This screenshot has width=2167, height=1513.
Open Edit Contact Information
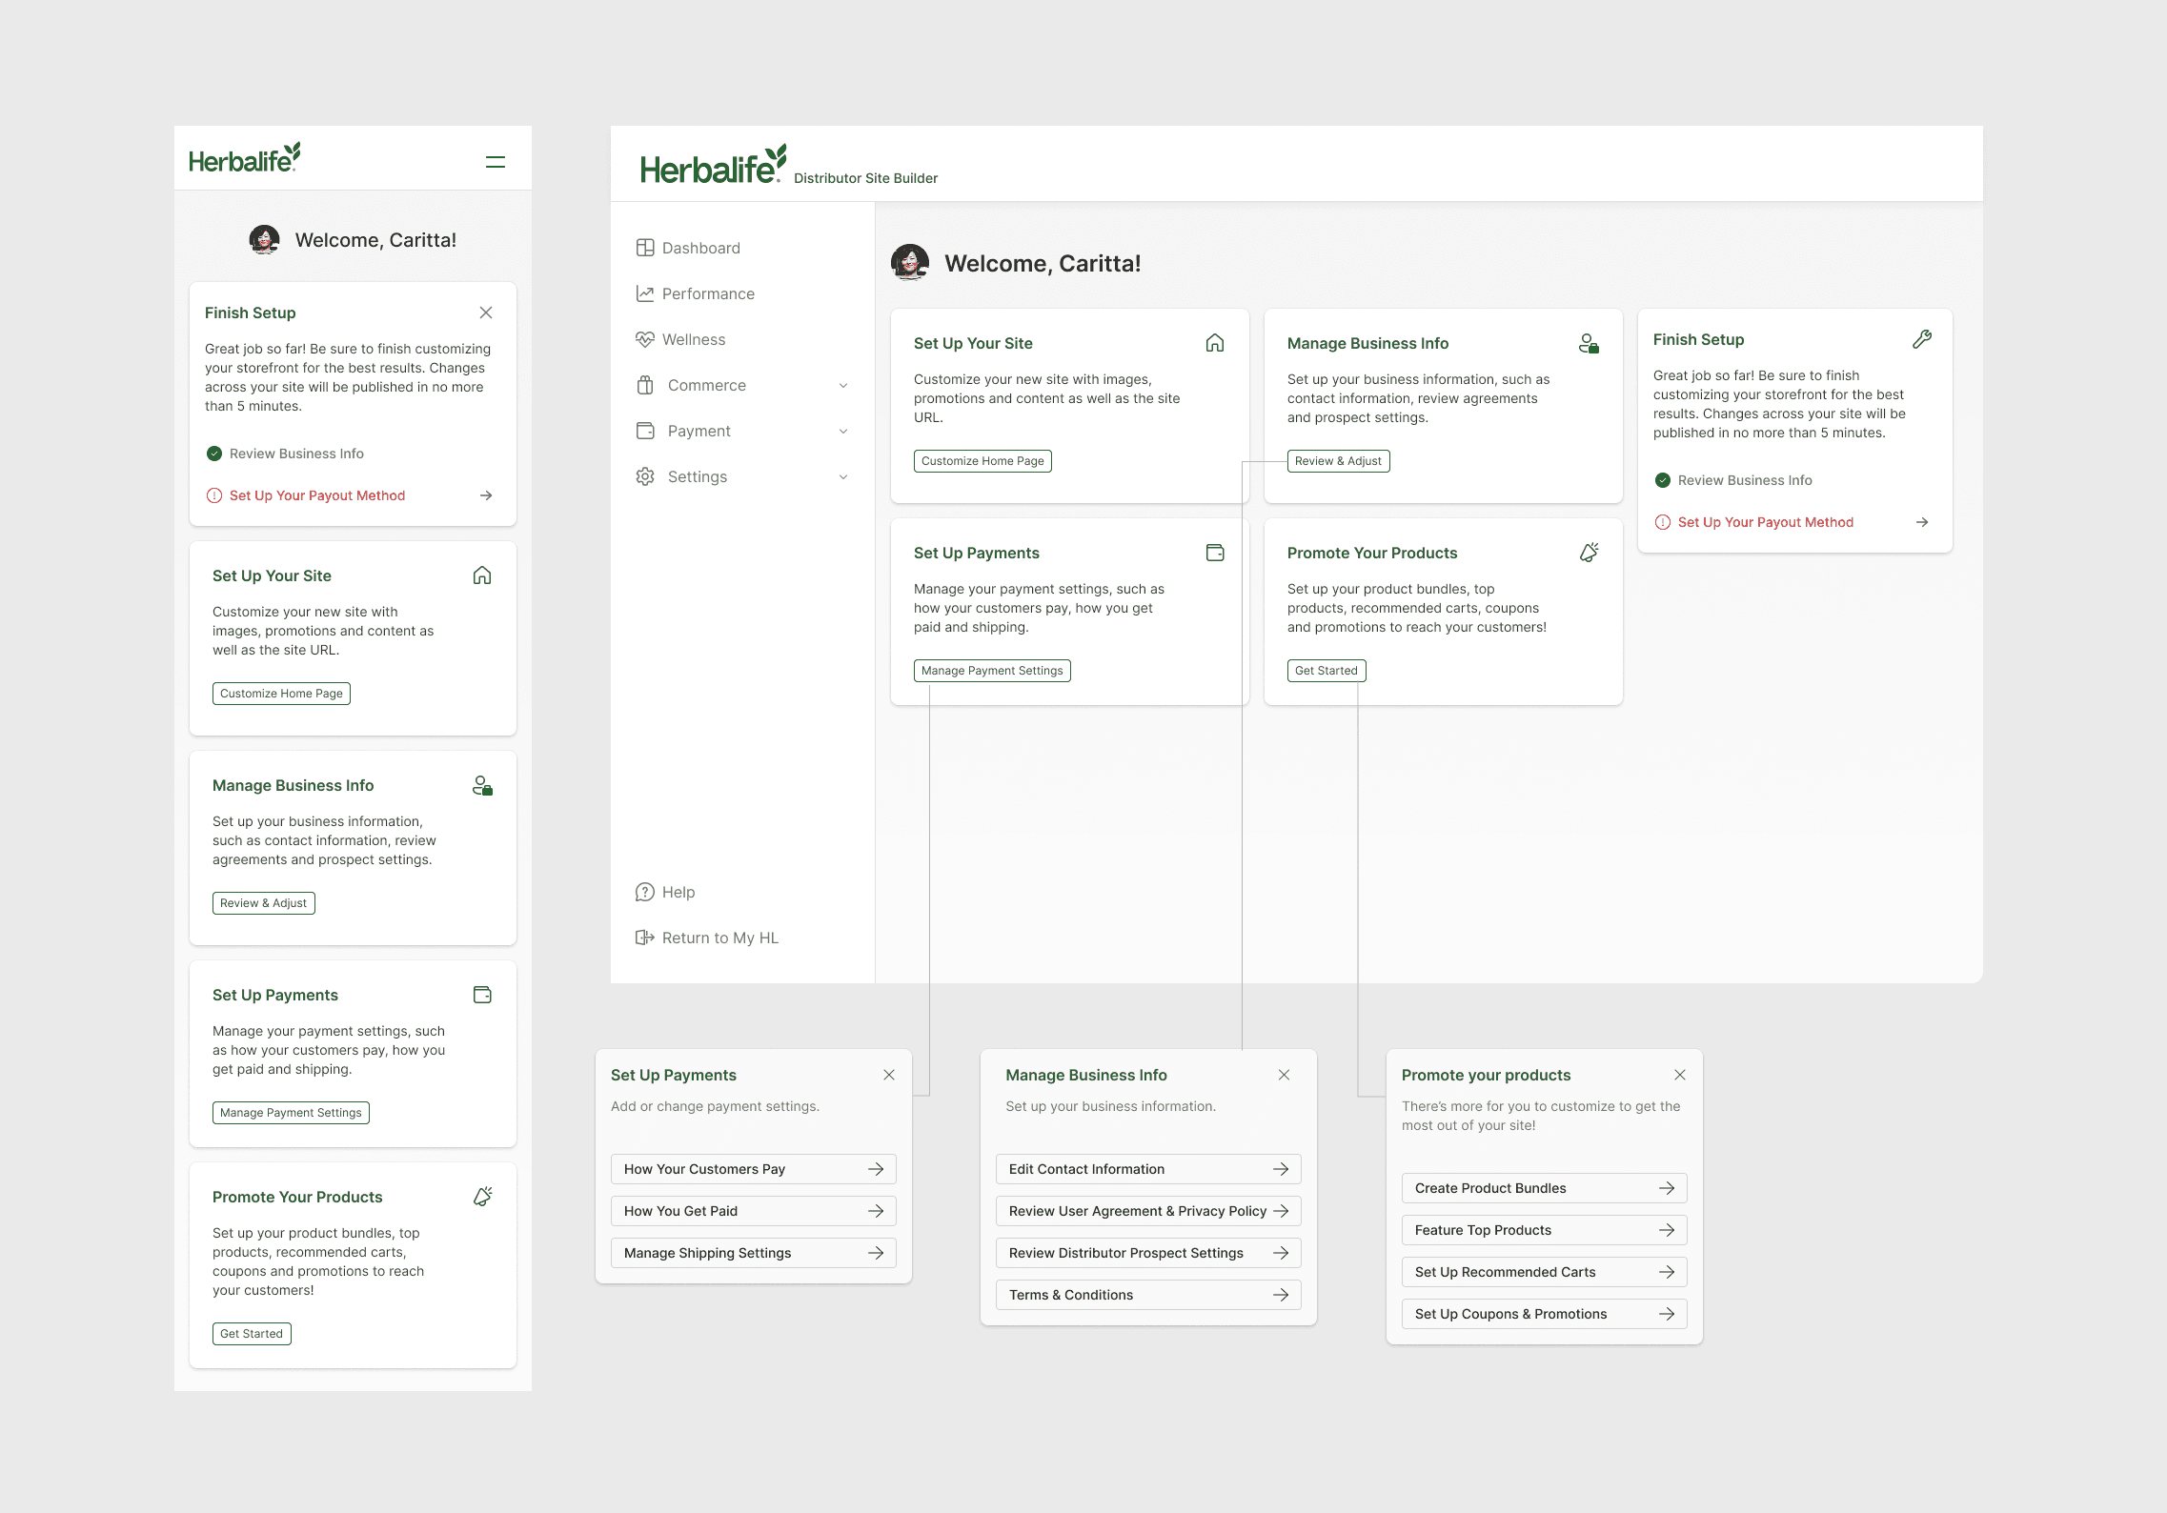[1148, 1169]
